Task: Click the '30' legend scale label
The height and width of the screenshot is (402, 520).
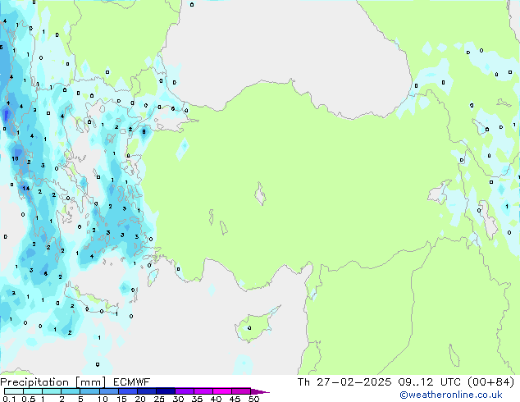Action: (x=178, y=399)
